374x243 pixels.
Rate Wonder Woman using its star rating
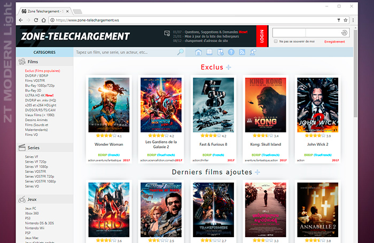tap(106, 136)
